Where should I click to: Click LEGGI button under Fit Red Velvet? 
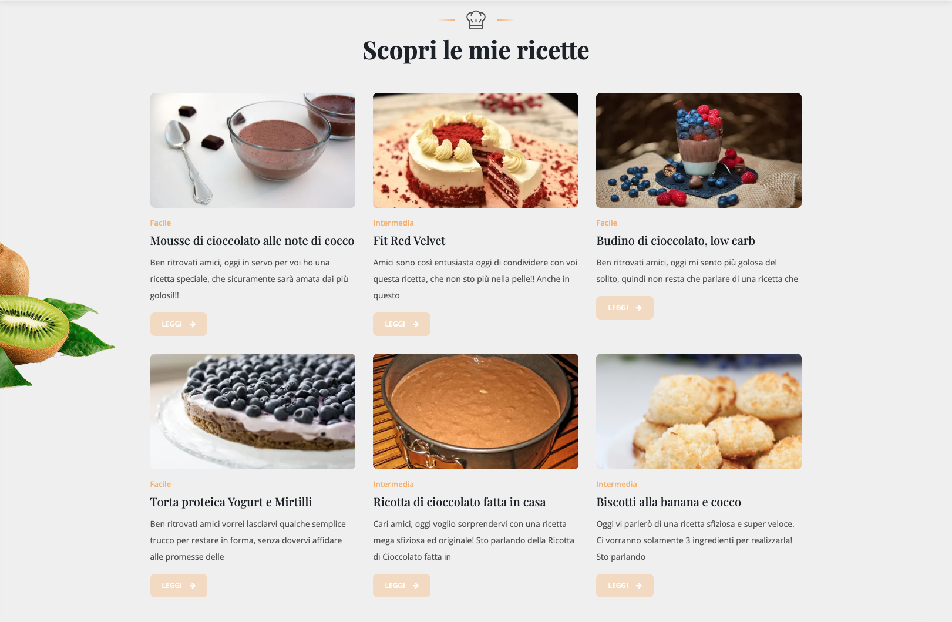402,324
